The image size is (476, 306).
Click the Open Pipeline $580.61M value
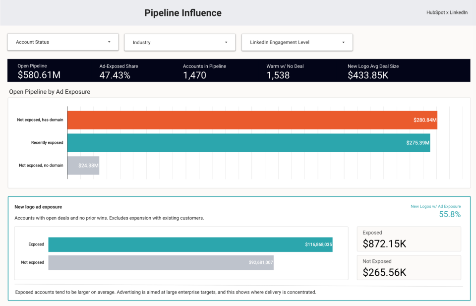39,75
